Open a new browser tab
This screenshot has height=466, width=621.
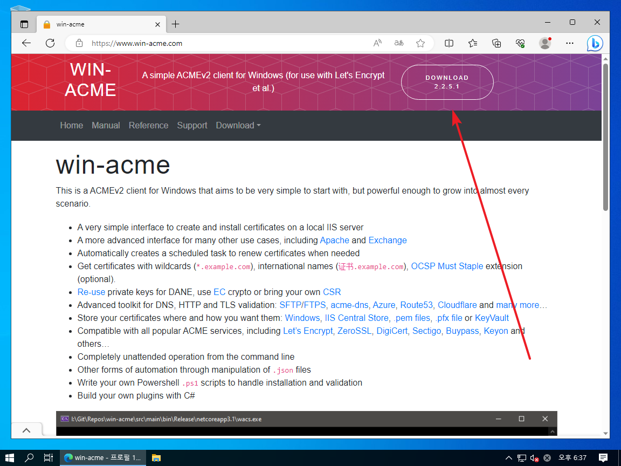(x=175, y=24)
